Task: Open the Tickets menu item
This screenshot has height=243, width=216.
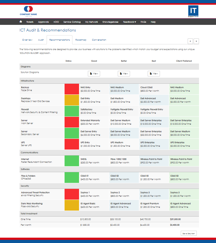Action: 30,22
